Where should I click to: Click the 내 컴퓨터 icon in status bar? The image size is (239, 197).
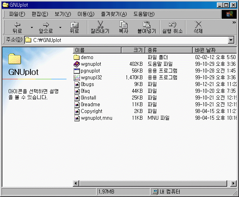pyautogui.click(x=155, y=192)
